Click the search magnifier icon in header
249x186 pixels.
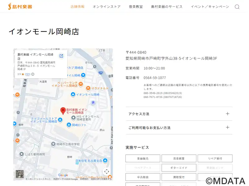237,7
